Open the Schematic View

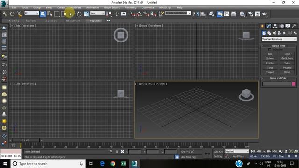(x=234, y=14)
